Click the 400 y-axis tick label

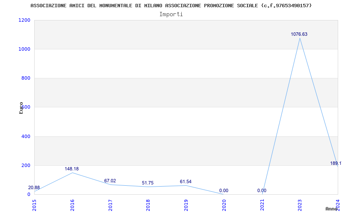click(26, 136)
